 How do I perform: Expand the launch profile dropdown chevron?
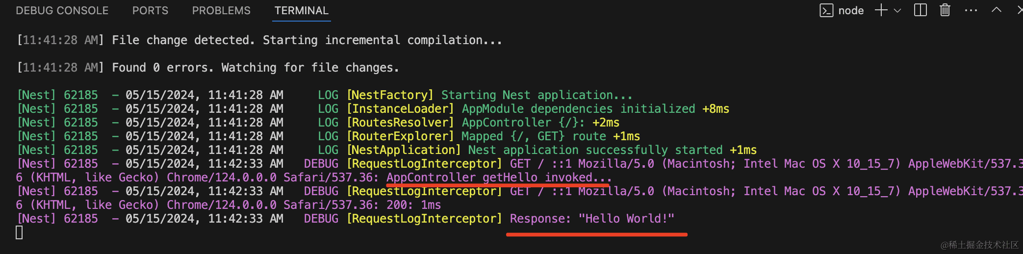(x=897, y=11)
